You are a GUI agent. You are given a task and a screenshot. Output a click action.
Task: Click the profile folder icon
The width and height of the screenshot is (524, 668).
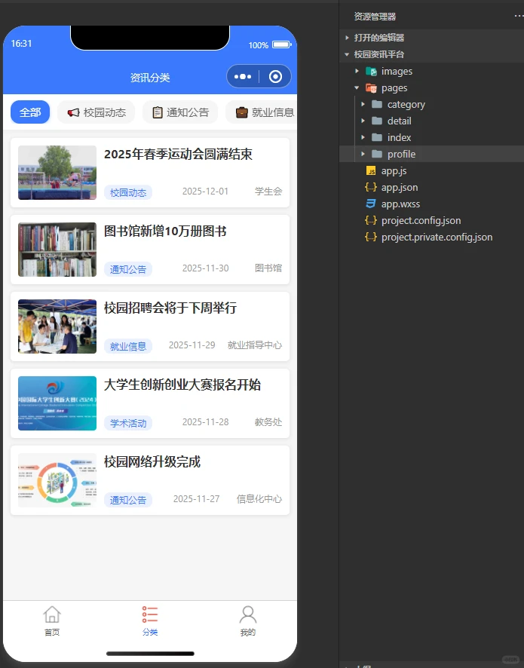point(376,155)
